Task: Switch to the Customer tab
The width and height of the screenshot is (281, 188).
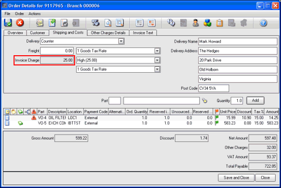Action: pyautogui.click(x=37, y=33)
